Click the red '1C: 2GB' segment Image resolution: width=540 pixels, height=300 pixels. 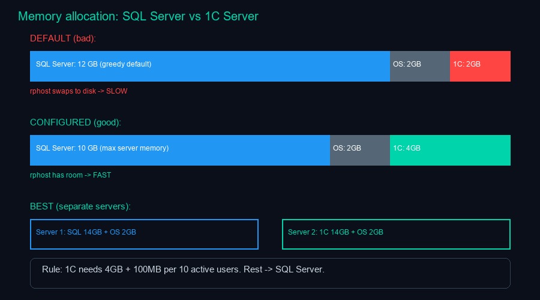point(480,66)
